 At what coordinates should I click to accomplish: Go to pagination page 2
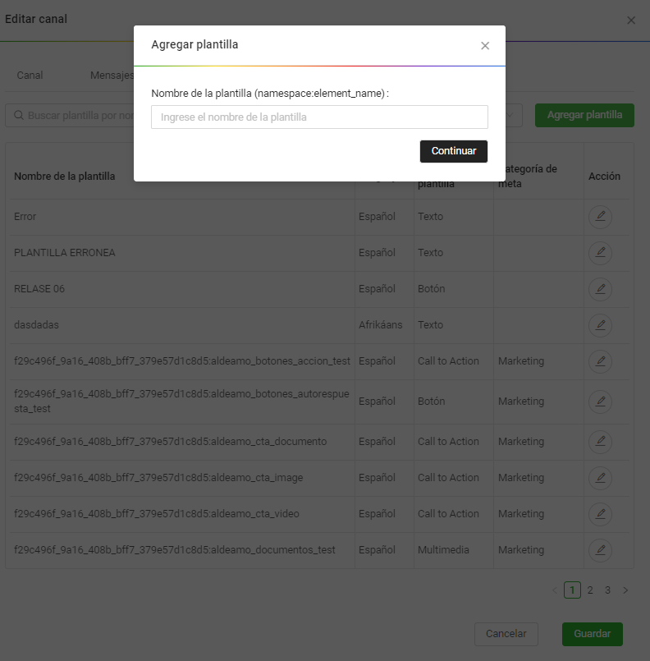[590, 590]
